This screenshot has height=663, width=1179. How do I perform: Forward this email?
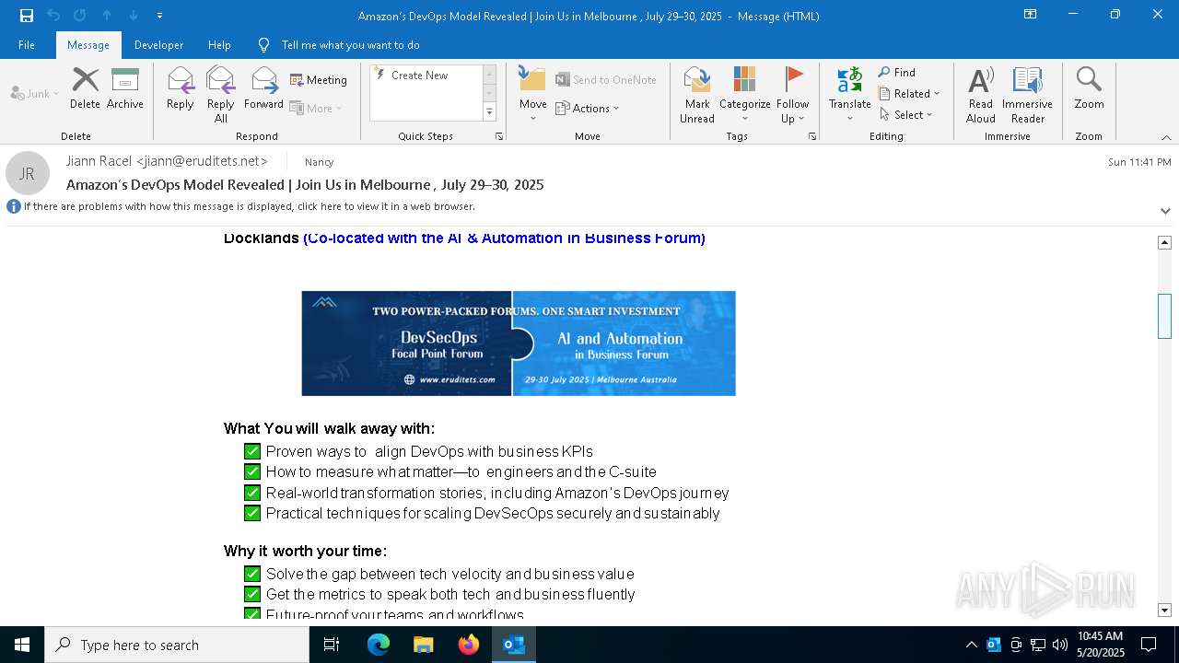coord(263,88)
